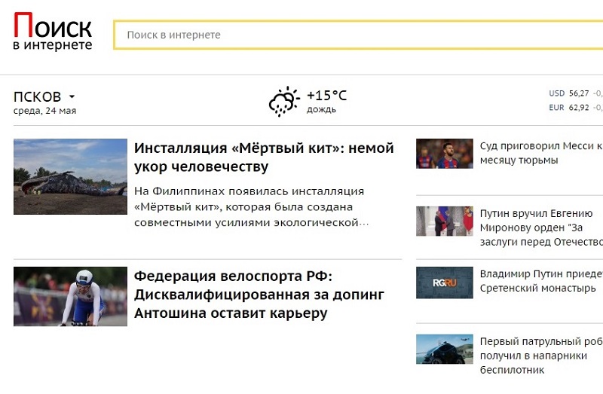Open the dead whale installation thumbnail

[x=70, y=176]
